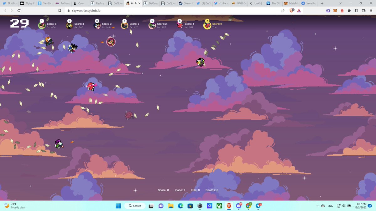Reload the skywars page
The image size is (376, 211).
point(19,10)
